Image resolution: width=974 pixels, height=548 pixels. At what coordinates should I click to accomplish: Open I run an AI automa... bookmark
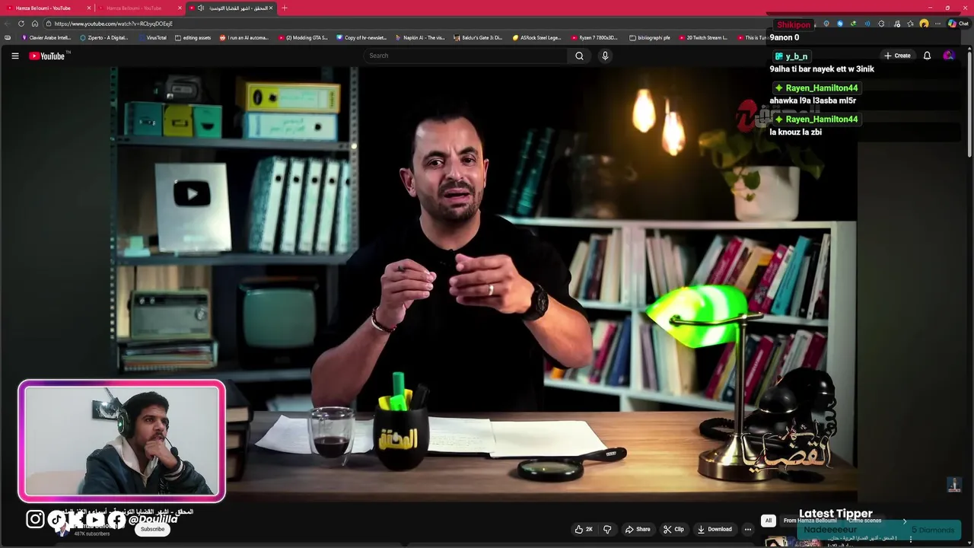point(244,37)
